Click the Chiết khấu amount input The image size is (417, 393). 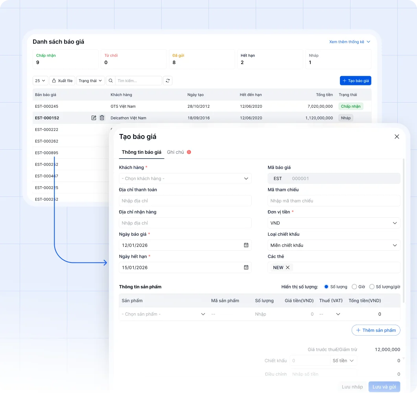coord(310,361)
